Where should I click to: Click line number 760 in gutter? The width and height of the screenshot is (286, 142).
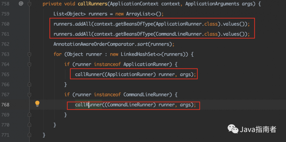pos(5,24)
